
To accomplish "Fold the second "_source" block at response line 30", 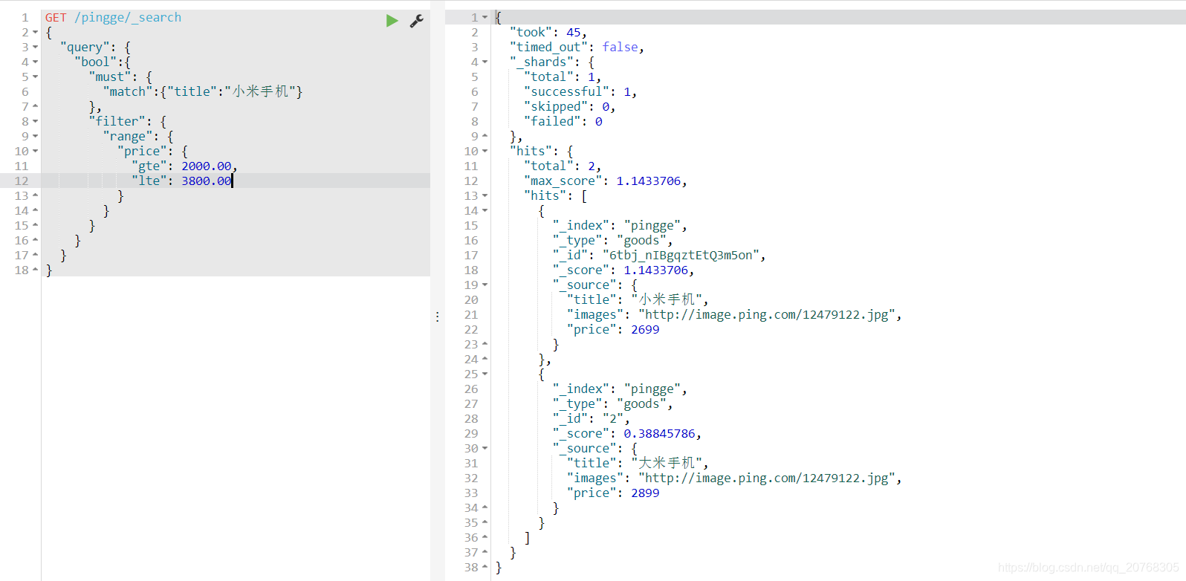I will point(485,449).
